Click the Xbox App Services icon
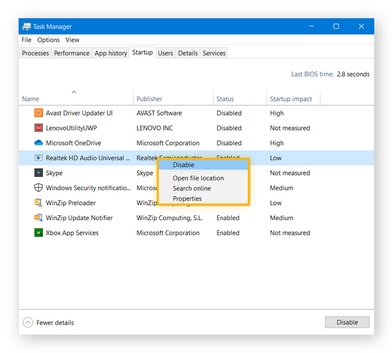The width and height of the screenshot is (392, 353). point(39,233)
